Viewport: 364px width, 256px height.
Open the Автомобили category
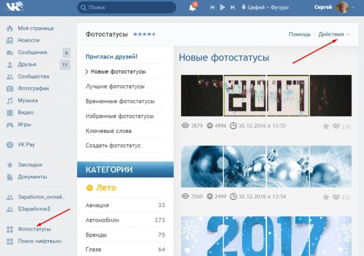102,220
